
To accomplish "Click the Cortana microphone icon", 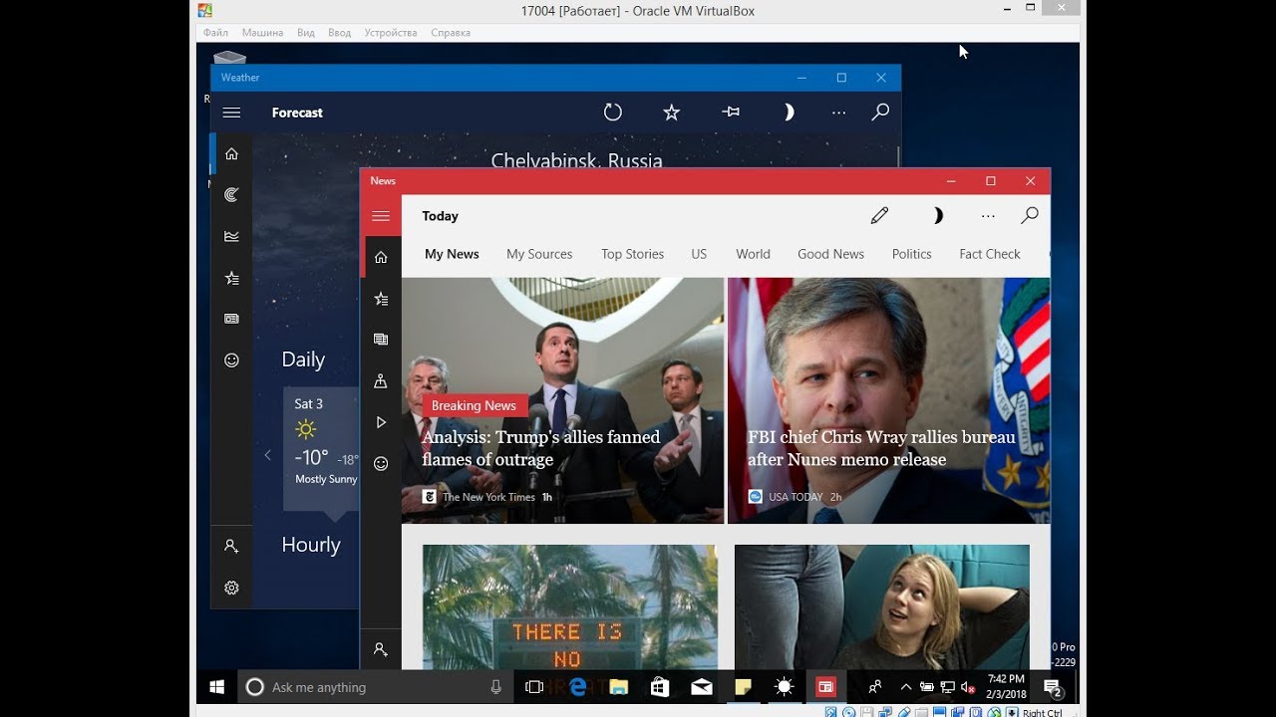I will point(496,687).
